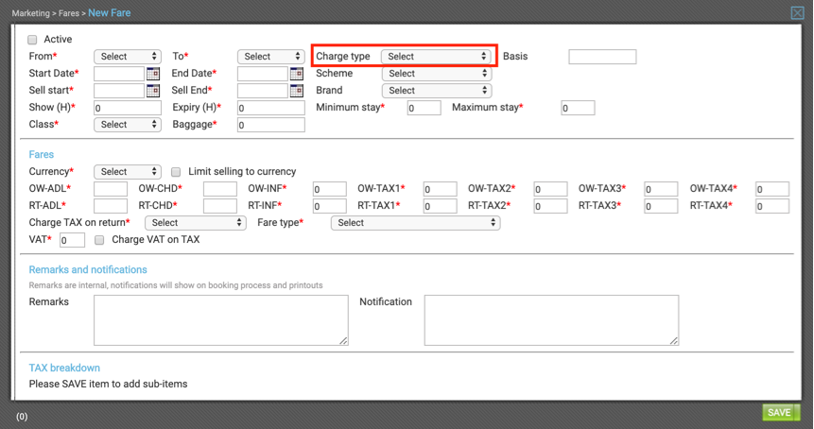The height and width of the screenshot is (429, 814).
Task: Focus the Sell End input field
Action: coord(263,91)
